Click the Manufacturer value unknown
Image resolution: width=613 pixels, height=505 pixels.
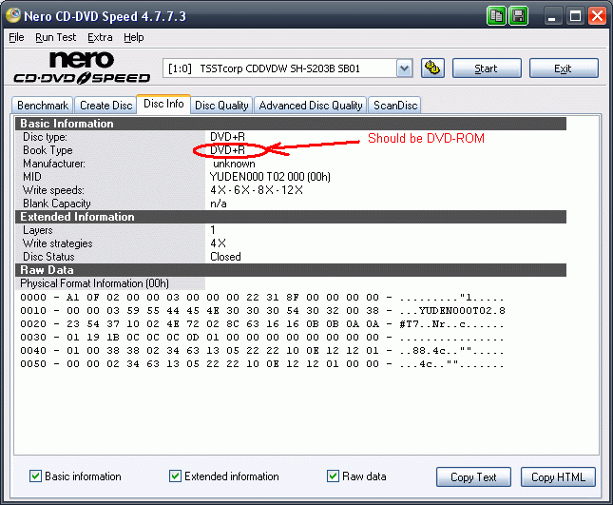[x=234, y=164]
